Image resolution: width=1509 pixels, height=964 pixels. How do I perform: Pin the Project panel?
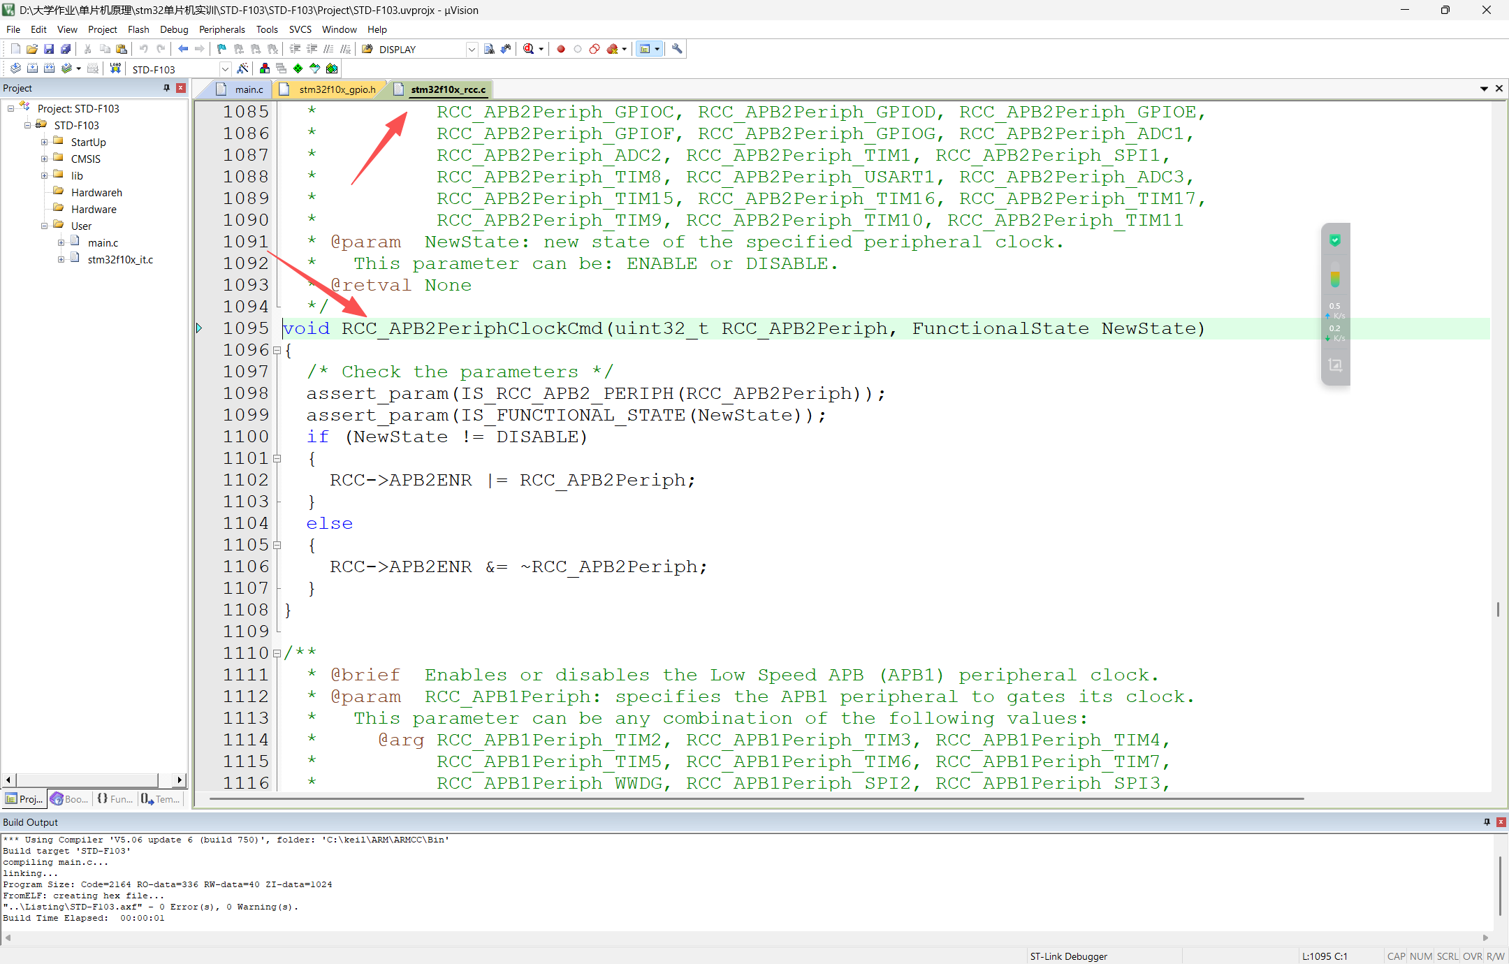point(166,88)
